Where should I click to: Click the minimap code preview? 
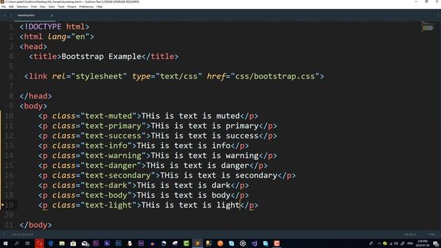coord(427,26)
